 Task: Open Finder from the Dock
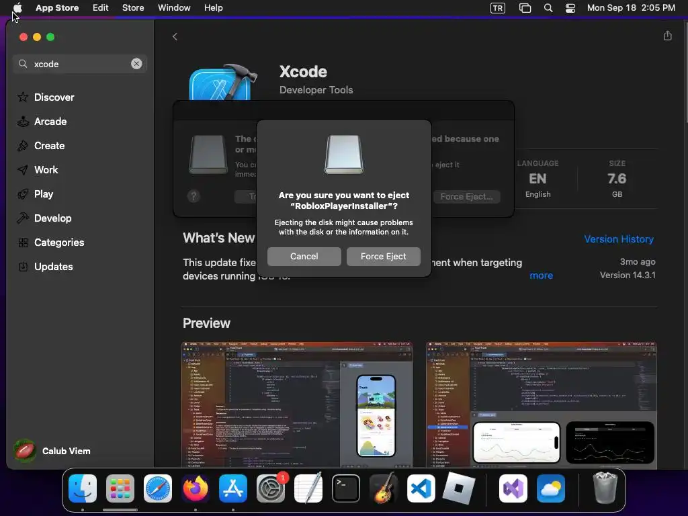point(83,488)
